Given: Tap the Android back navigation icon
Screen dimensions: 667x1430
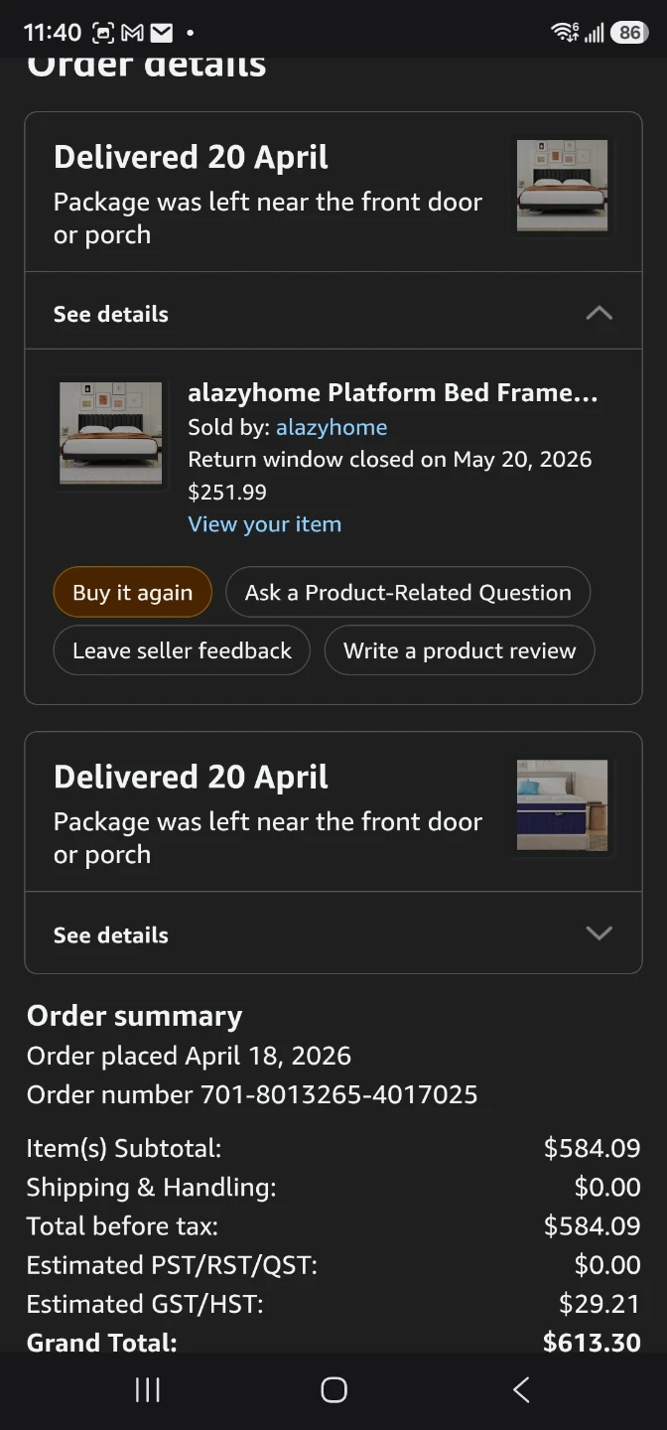Looking at the screenshot, I should coord(521,1390).
